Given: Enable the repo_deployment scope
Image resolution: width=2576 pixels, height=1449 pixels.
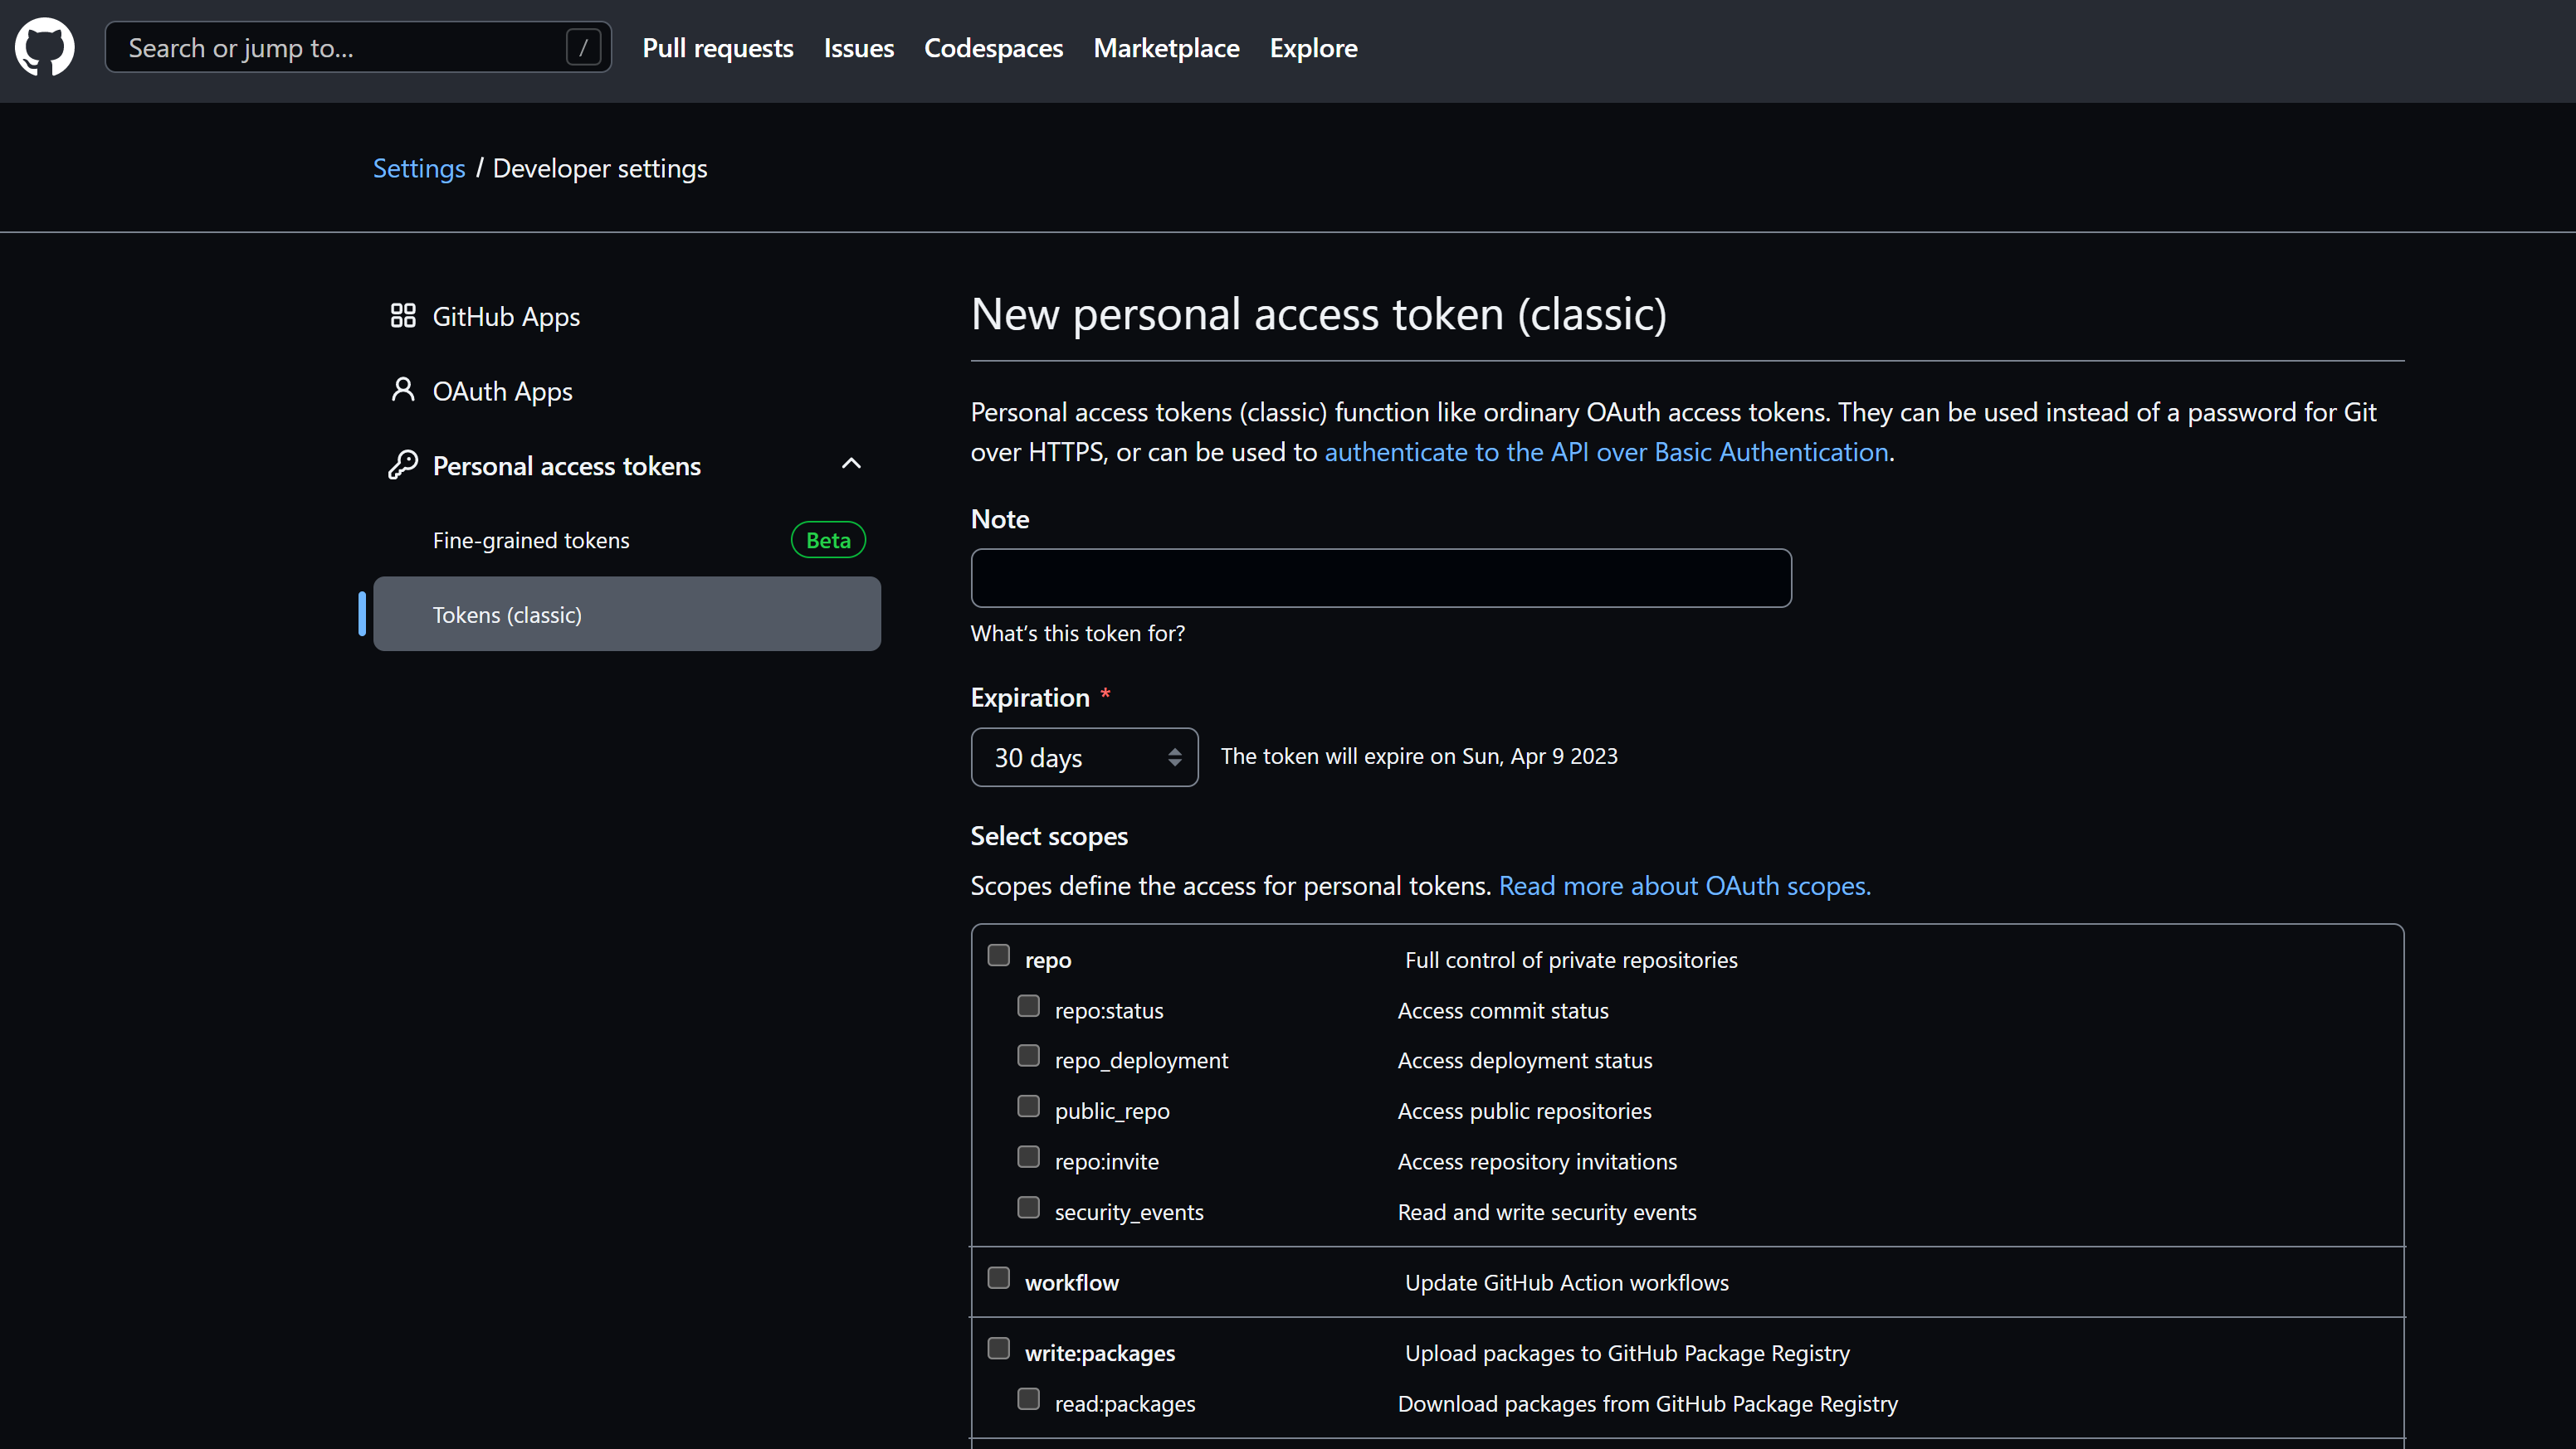Looking at the screenshot, I should coord(1028,1057).
